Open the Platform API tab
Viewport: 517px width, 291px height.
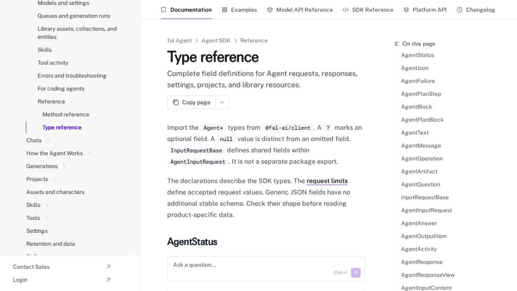point(425,9)
